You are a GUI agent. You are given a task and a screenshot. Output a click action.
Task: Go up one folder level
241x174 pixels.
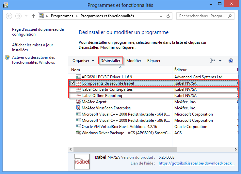[34, 16]
